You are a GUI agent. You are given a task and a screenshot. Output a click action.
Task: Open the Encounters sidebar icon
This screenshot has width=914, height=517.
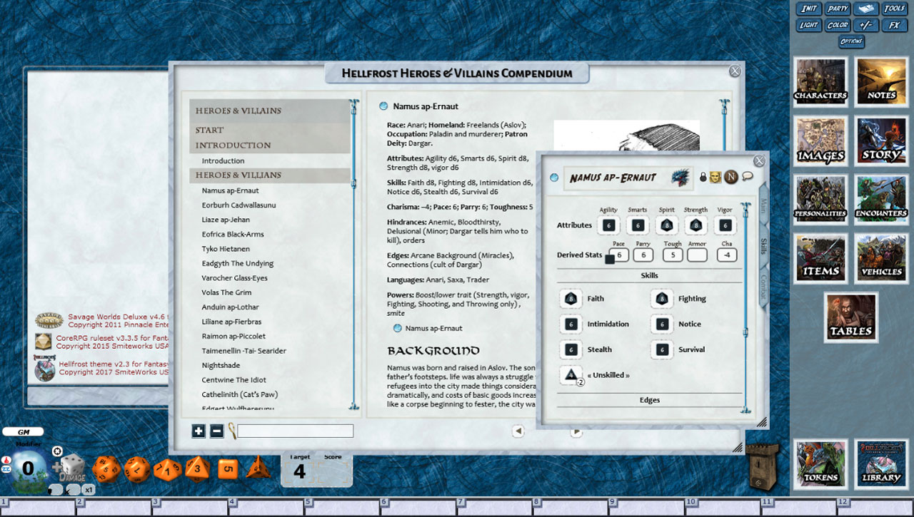(881, 200)
